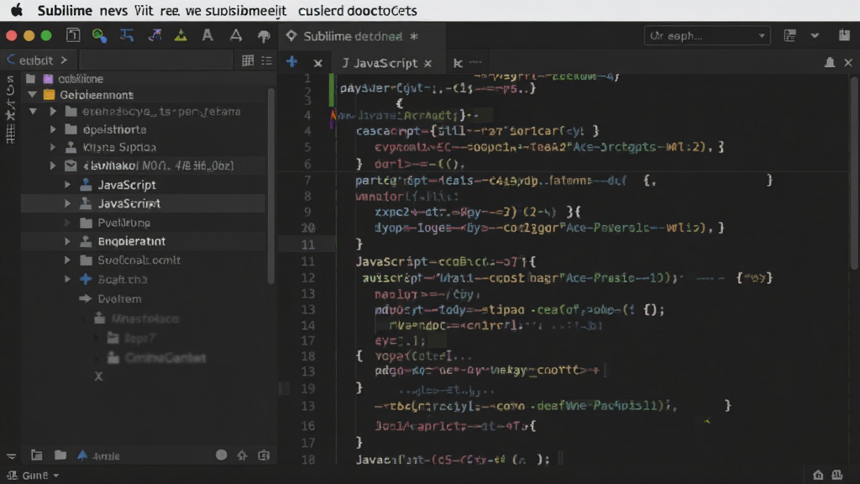
Task: Click the sidebar search input field
Action: 156,60
